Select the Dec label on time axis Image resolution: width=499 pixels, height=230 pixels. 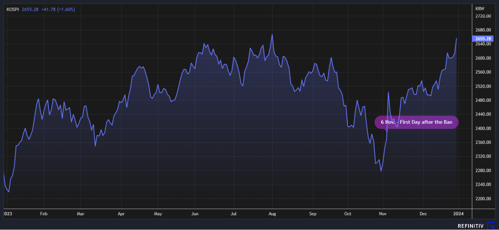pyautogui.click(x=424, y=214)
